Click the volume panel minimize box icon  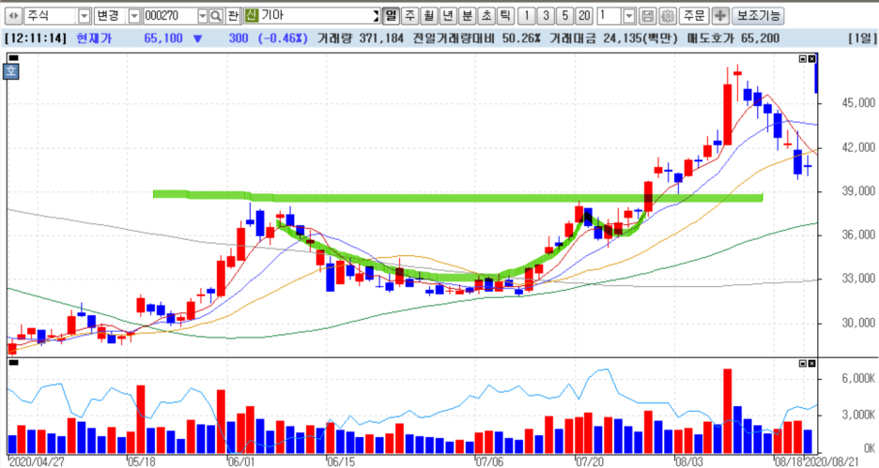(803, 363)
